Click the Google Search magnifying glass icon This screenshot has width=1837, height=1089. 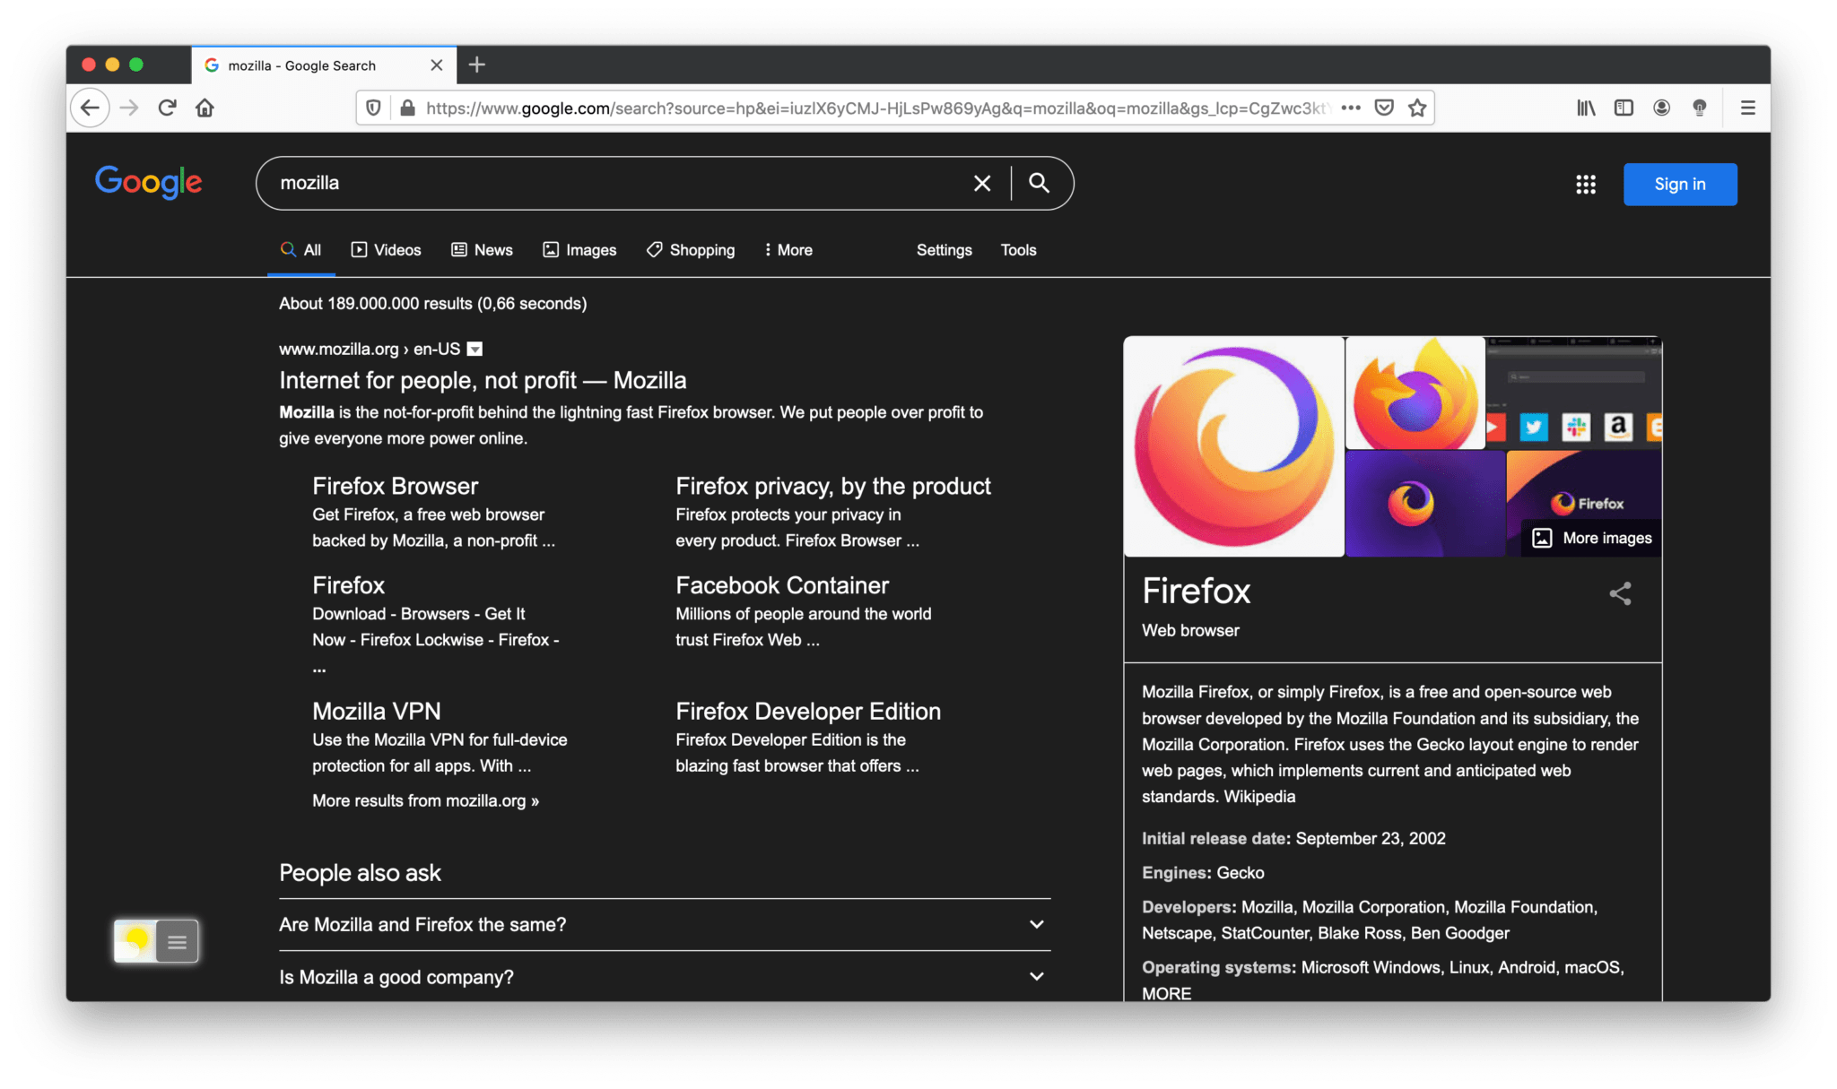pyautogui.click(x=1040, y=181)
